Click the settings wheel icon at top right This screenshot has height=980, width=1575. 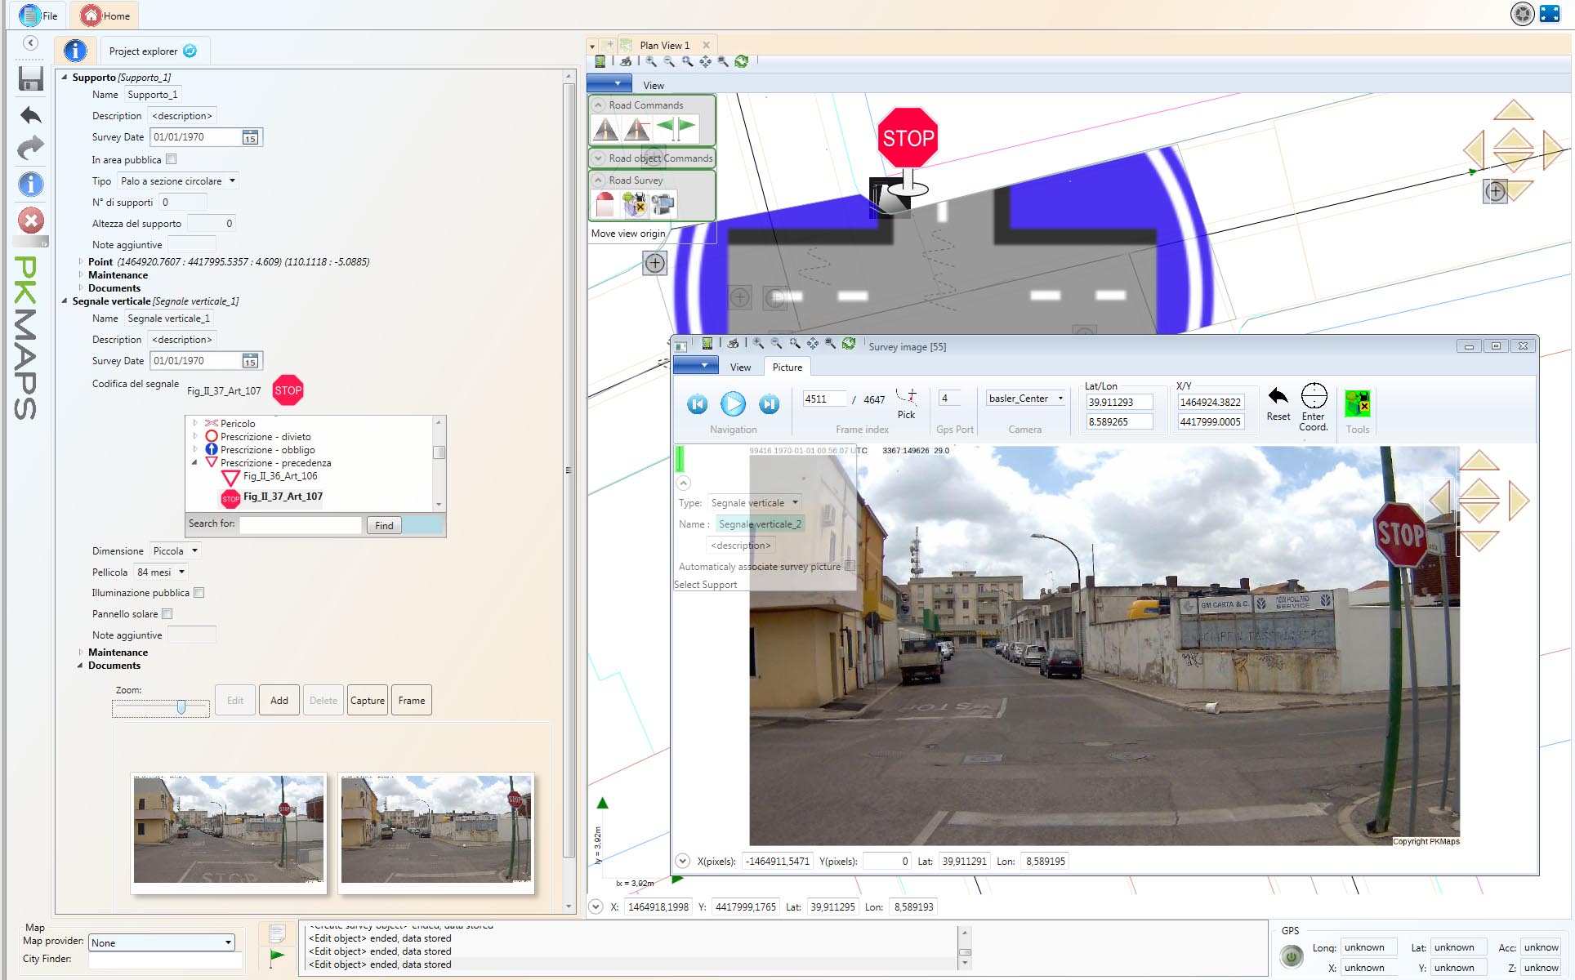coord(1522,14)
